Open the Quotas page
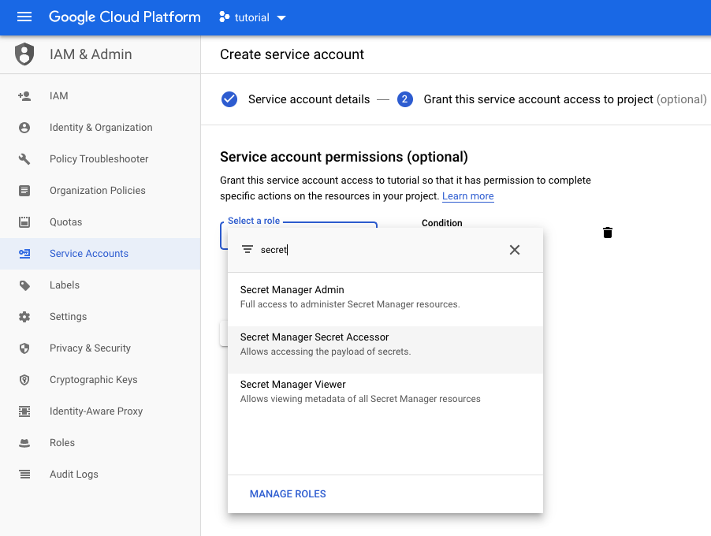This screenshot has height=536, width=711. [100, 221]
